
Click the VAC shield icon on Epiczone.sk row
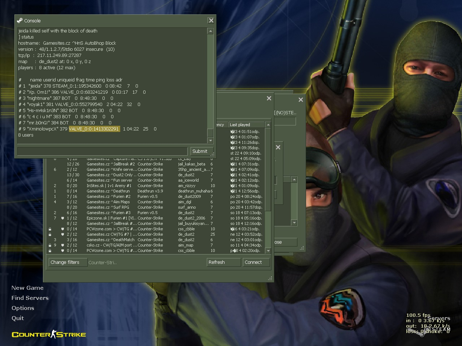pyautogui.click(x=62, y=218)
